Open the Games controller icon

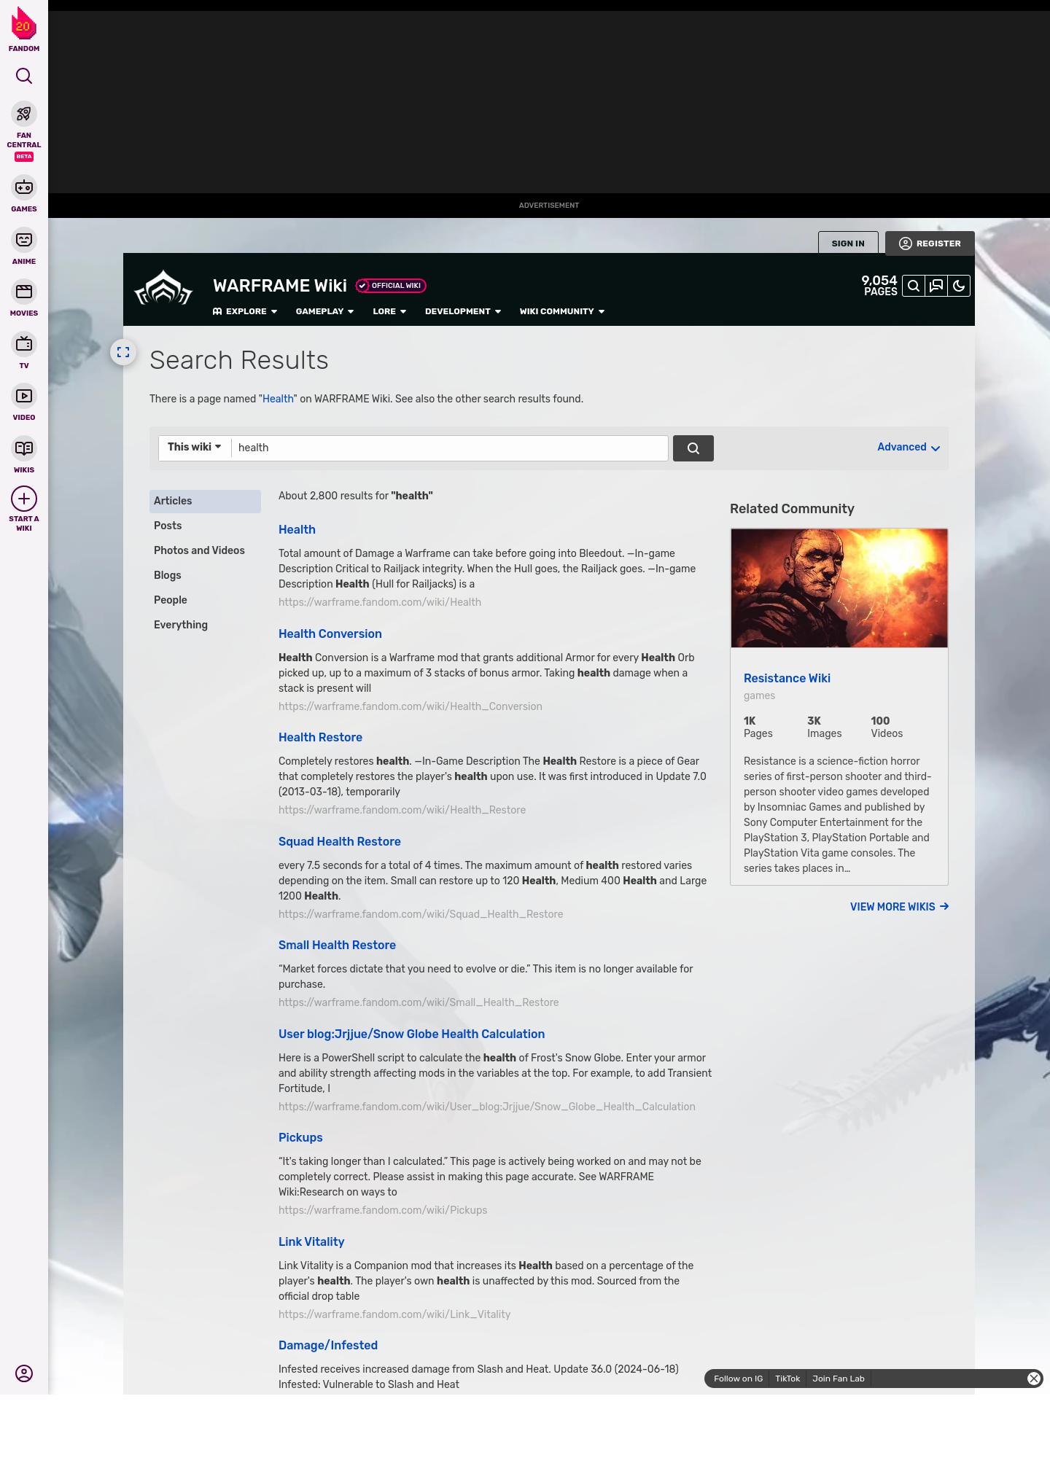point(24,187)
